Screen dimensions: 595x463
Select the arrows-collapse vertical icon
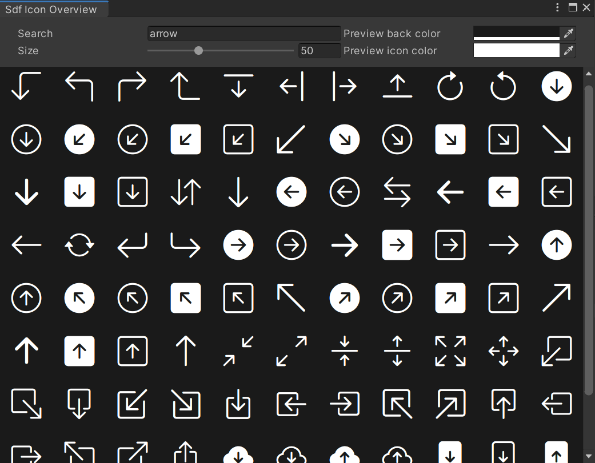point(345,351)
